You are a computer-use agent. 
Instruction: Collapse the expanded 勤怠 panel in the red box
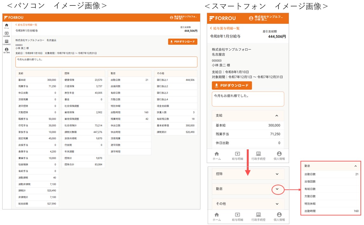(x=355, y=166)
